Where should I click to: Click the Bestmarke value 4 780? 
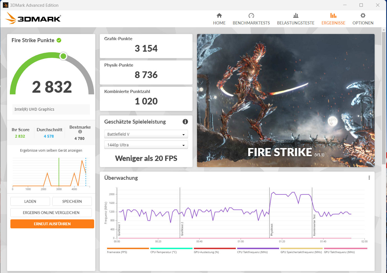[80, 138]
